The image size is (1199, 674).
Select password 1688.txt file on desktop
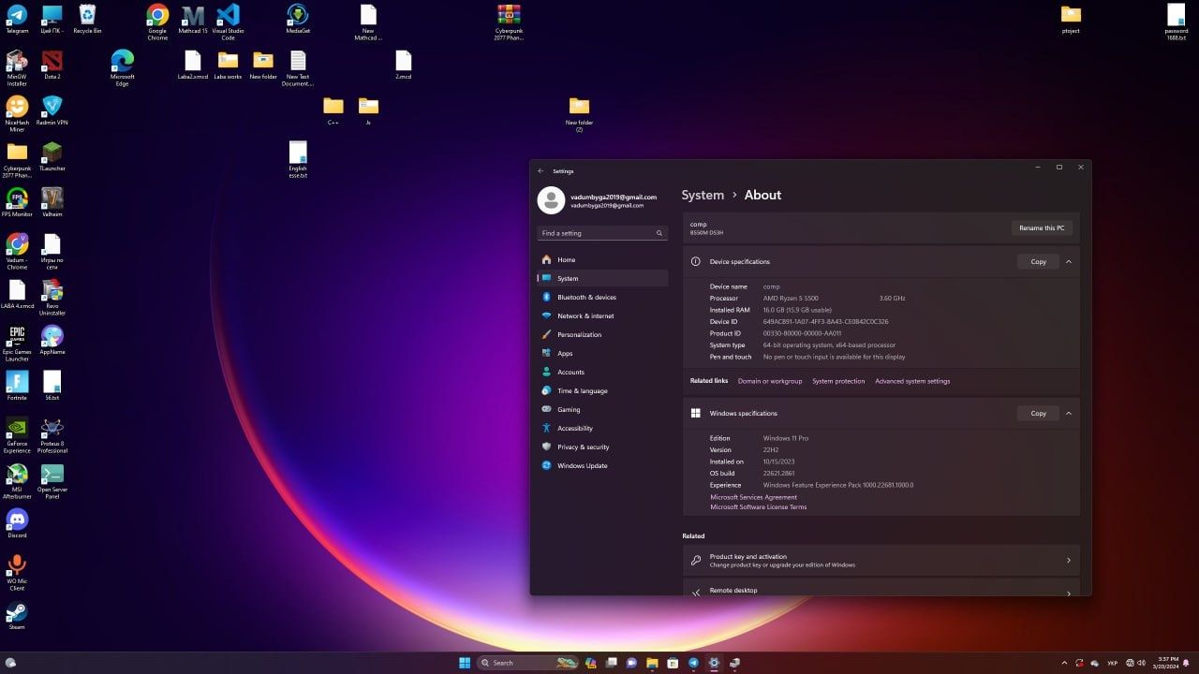(1177, 22)
